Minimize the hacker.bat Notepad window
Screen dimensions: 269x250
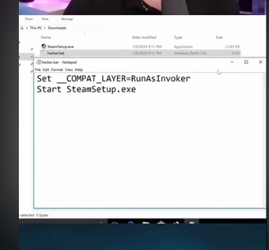[x=232, y=62]
